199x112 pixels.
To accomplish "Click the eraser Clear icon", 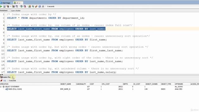I will pyautogui.click(x=36, y=6).
